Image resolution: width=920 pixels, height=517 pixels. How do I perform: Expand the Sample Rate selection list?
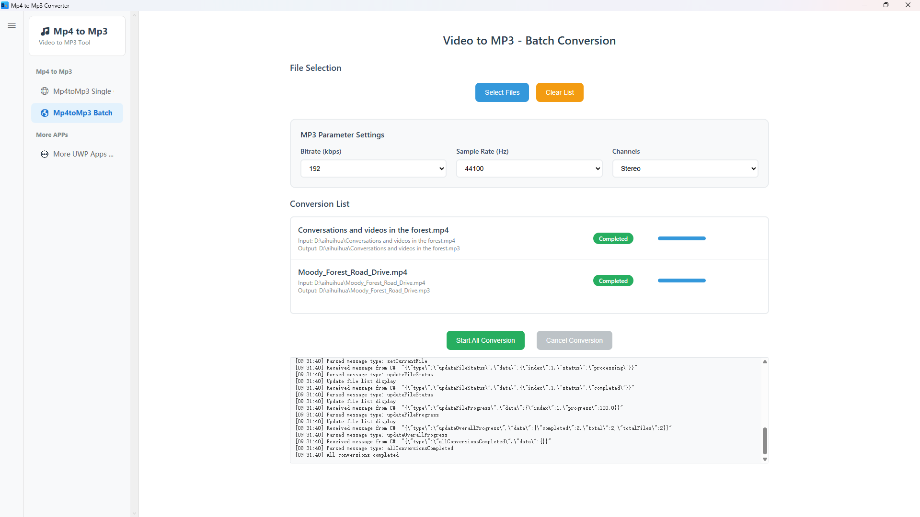529,169
